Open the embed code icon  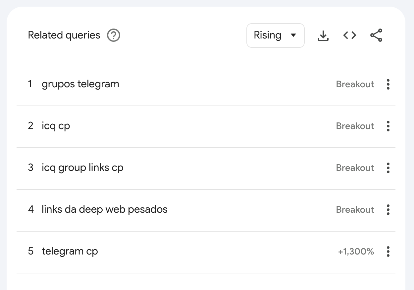click(350, 35)
